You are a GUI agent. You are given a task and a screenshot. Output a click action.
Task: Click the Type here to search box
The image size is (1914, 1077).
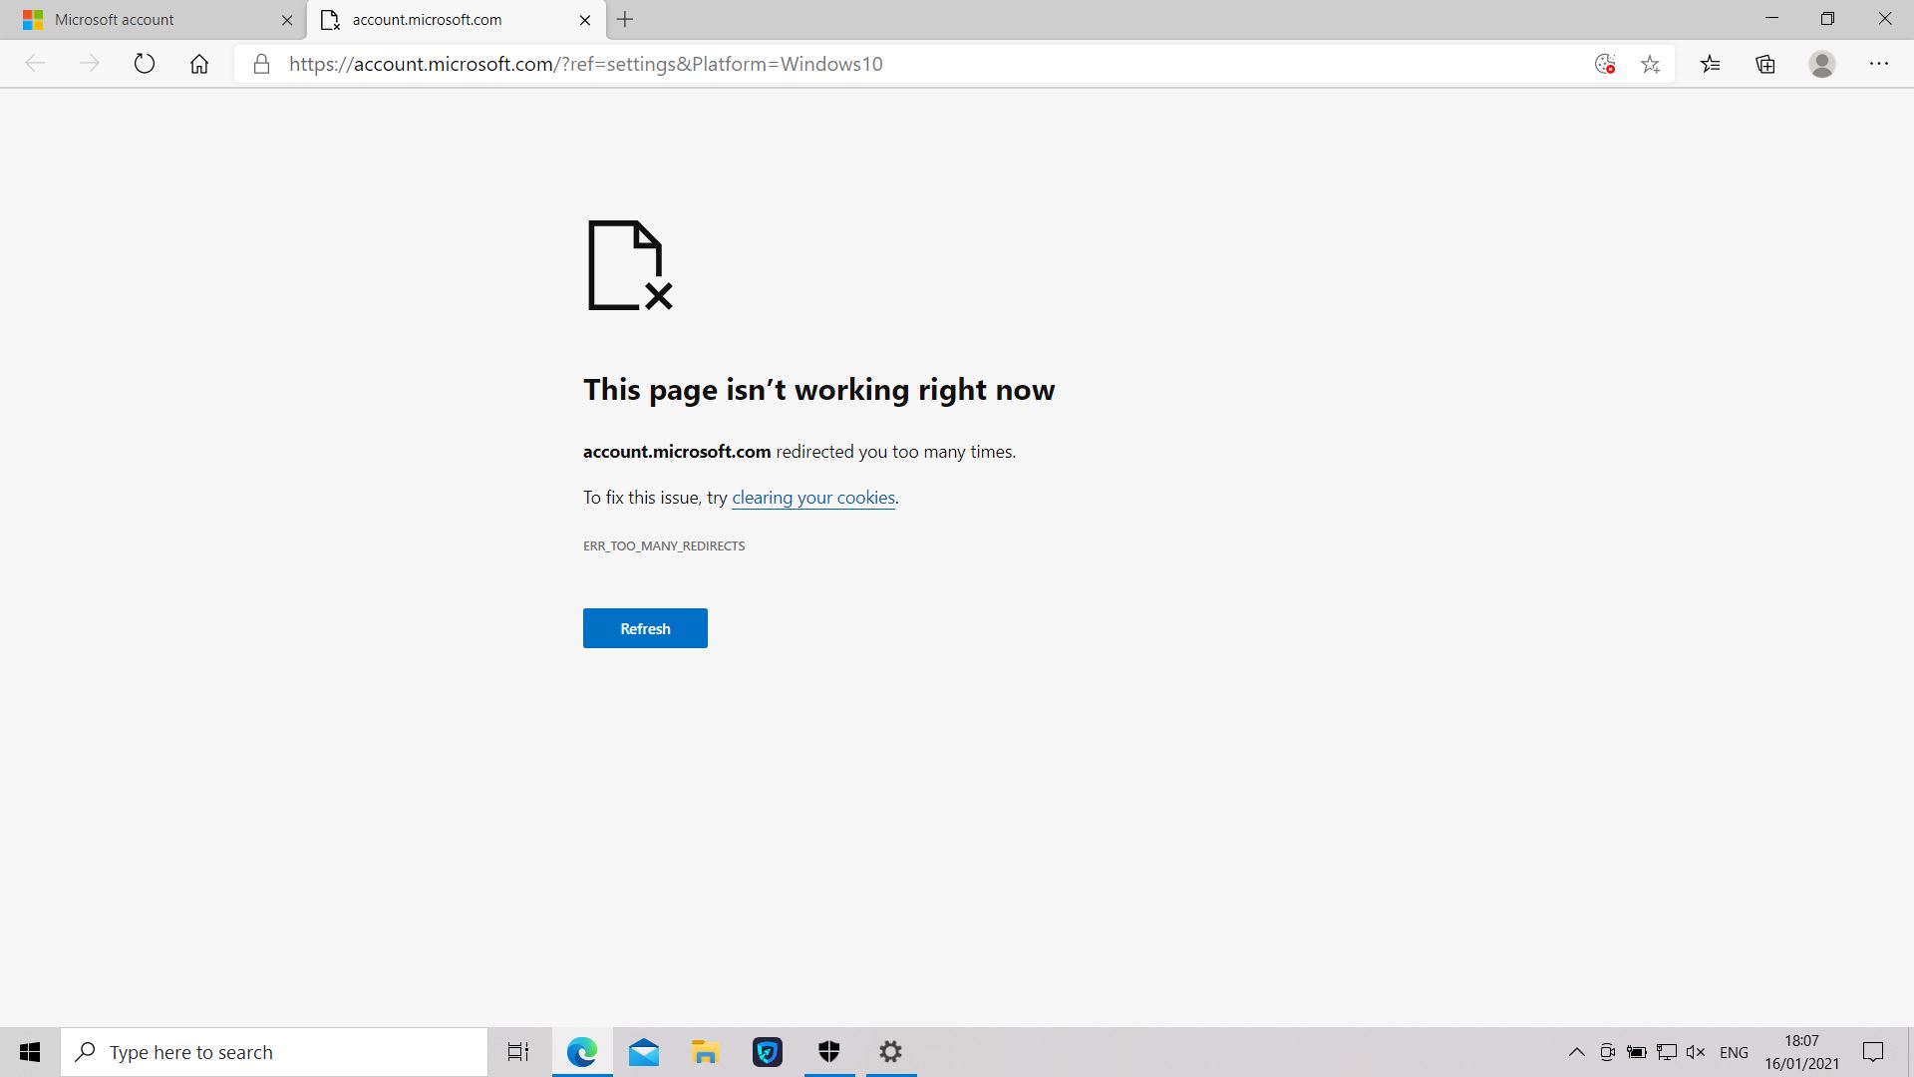point(274,1052)
